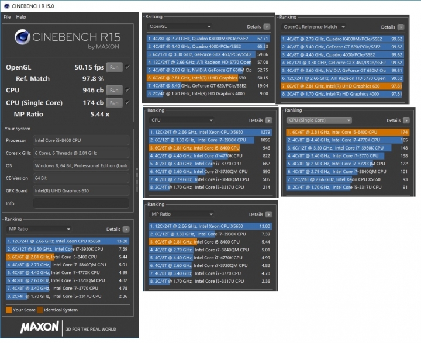
Task: Open the CPU ranking dropdown
Action: pos(182,120)
